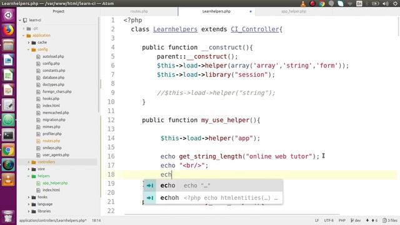Open Terminal from the dock

pos(8,135)
